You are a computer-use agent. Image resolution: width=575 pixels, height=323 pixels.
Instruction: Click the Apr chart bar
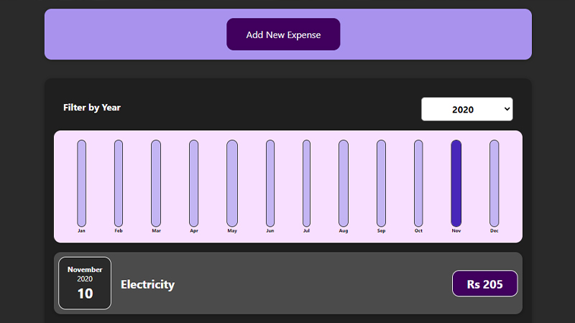coord(193,183)
